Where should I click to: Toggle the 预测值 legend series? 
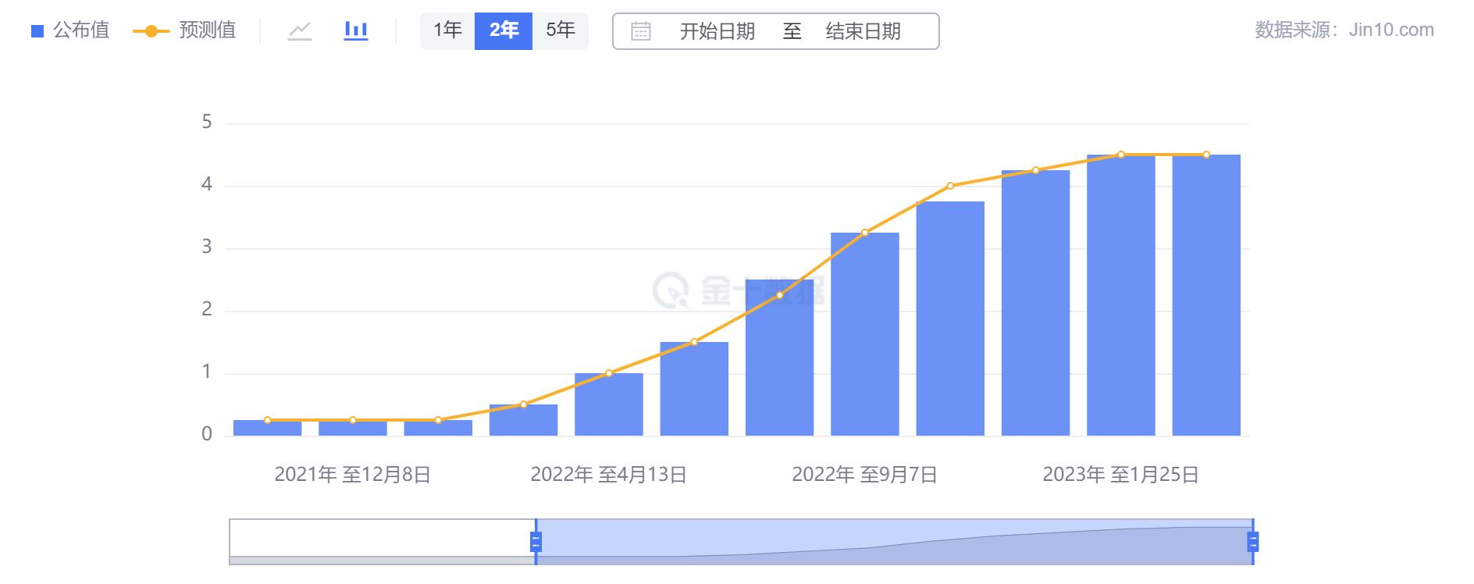tap(185, 31)
